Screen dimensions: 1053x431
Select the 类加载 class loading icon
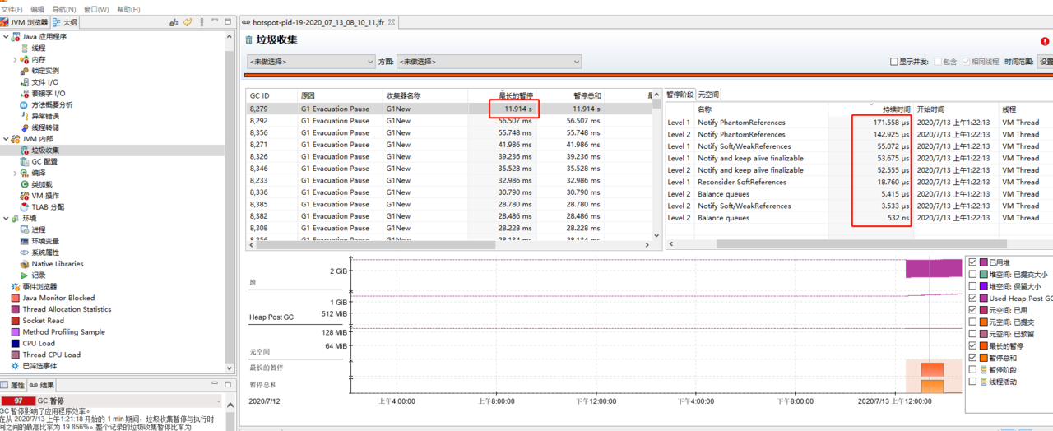point(24,184)
